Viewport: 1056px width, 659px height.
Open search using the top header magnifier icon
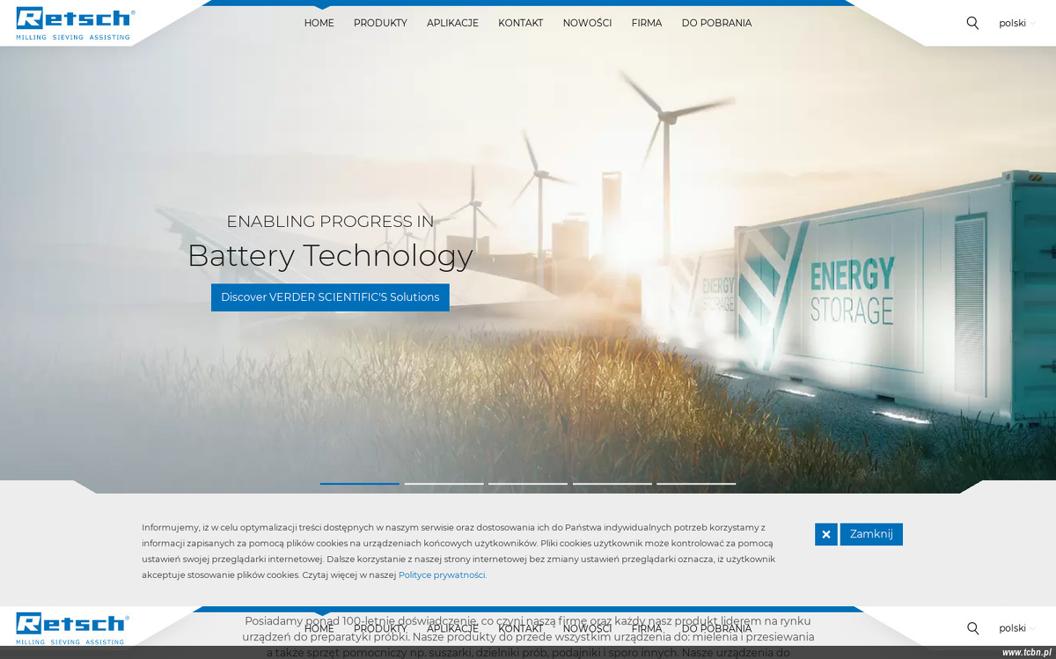972,23
